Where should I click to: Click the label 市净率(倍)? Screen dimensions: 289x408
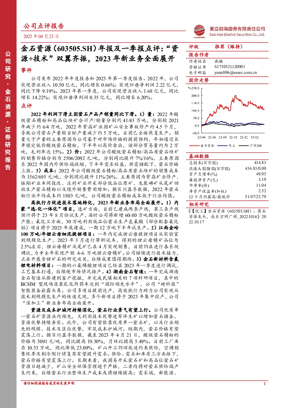[199, 185]
